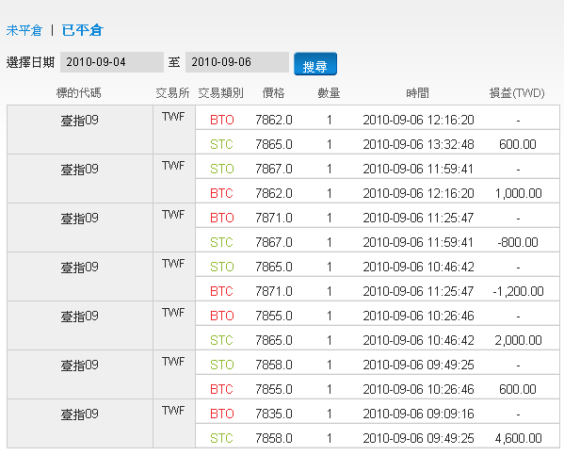Click the start date field 2010-09-04
Image resolution: width=564 pixels, height=455 pixels.
(112, 62)
